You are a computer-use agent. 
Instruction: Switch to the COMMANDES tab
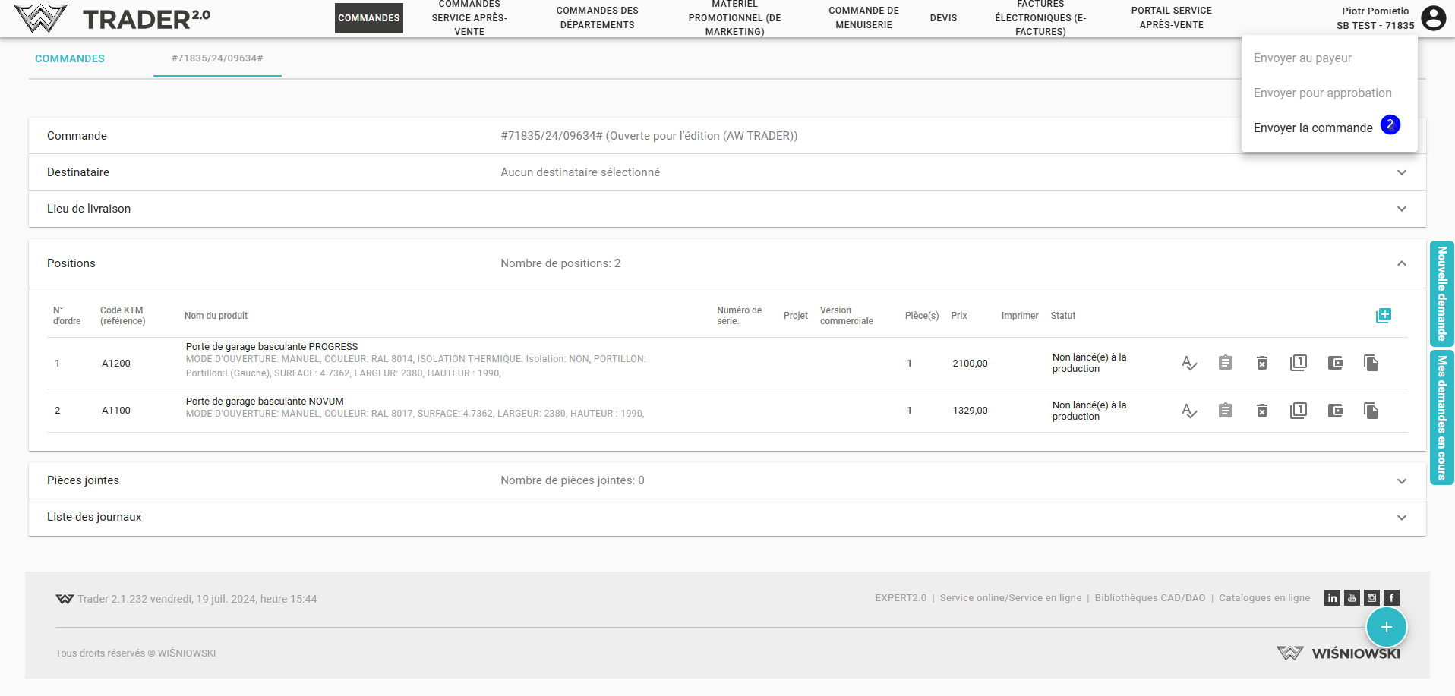click(x=70, y=58)
